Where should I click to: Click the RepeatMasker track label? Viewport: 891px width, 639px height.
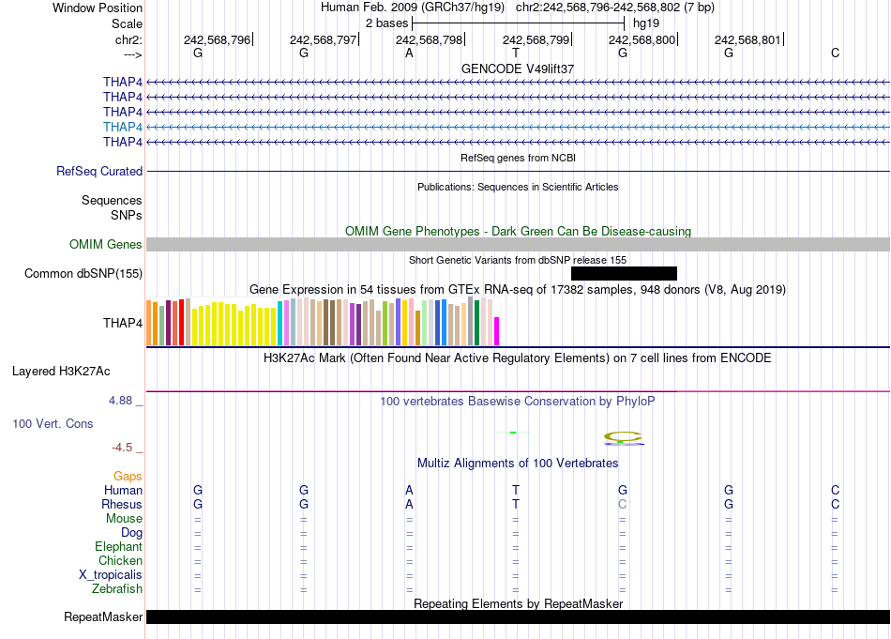[103, 616]
